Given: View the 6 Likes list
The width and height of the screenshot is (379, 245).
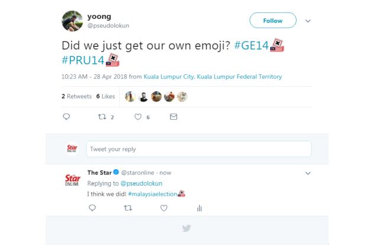Looking at the screenshot, I should [105, 96].
